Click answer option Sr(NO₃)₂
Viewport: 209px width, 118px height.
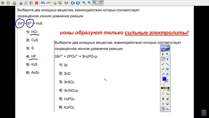point(71,90)
